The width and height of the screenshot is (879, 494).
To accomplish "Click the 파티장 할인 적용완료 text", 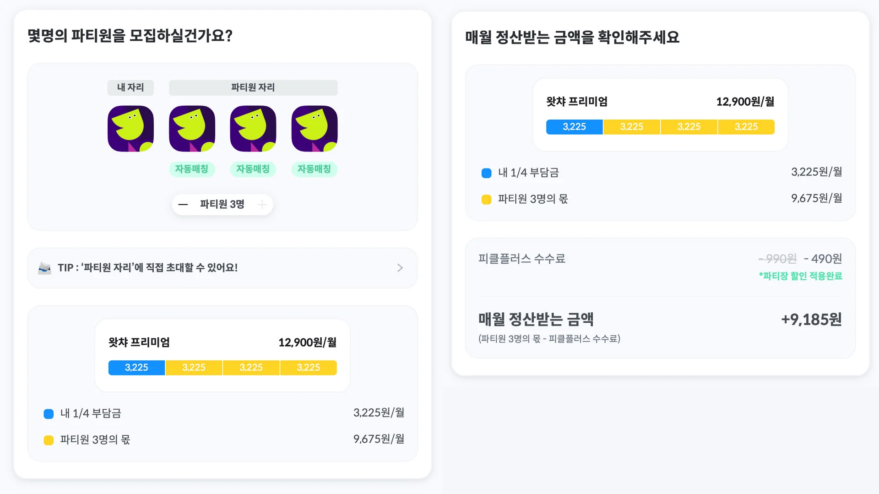I will tap(800, 276).
